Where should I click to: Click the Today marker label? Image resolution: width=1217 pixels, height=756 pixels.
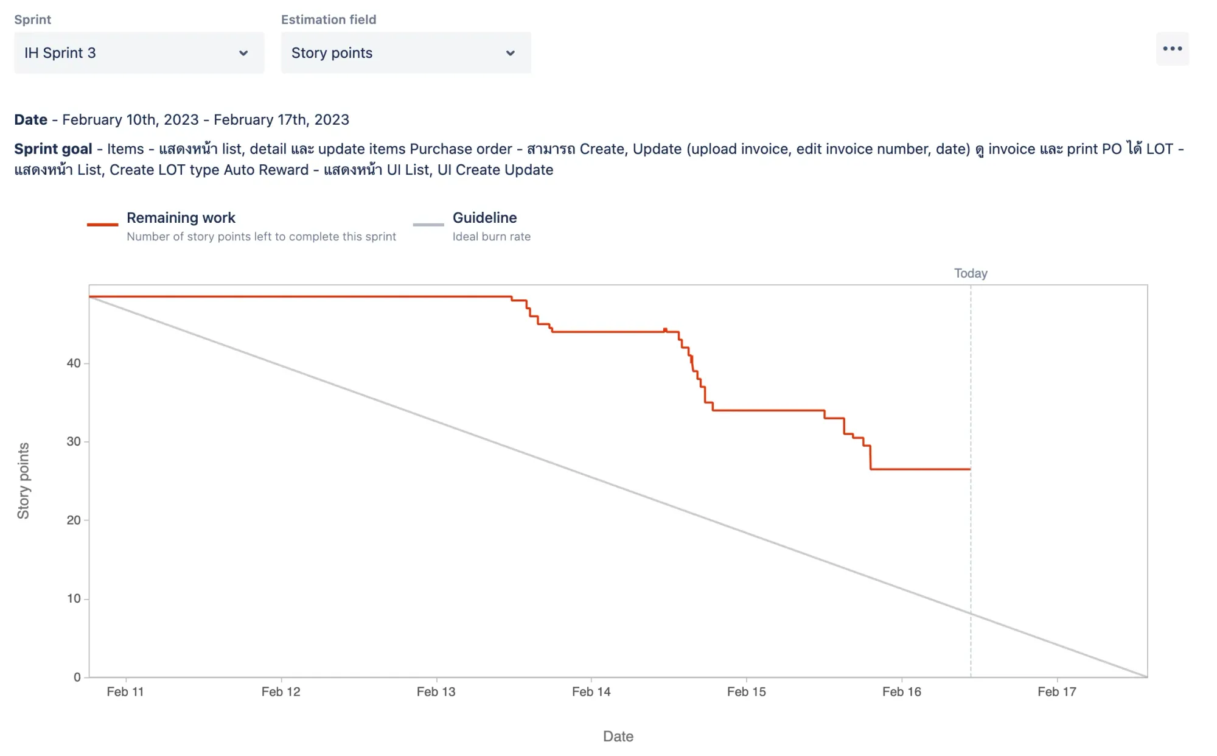click(971, 273)
